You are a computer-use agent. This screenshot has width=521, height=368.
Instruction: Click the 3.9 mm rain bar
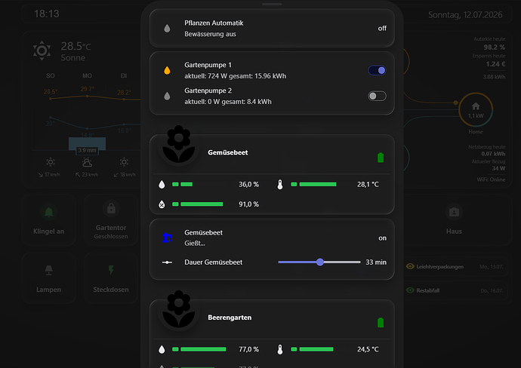(87, 144)
